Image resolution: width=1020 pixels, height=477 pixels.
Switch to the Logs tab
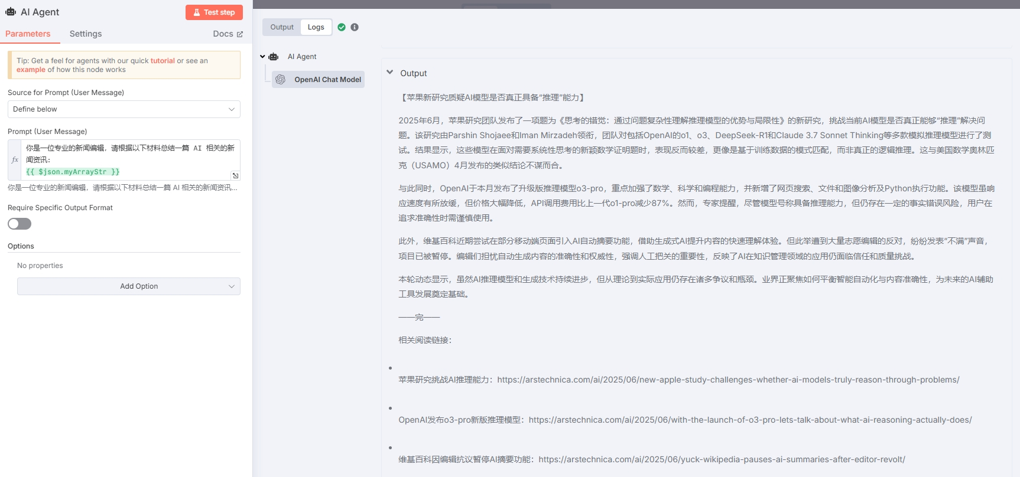[x=316, y=27]
